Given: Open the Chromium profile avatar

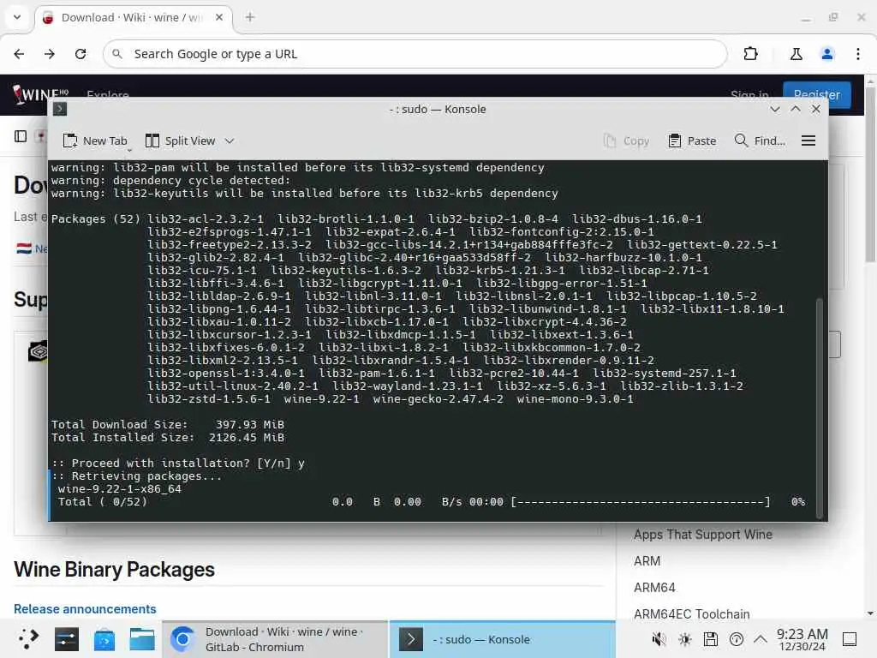Looking at the screenshot, I should click(x=826, y=54).
